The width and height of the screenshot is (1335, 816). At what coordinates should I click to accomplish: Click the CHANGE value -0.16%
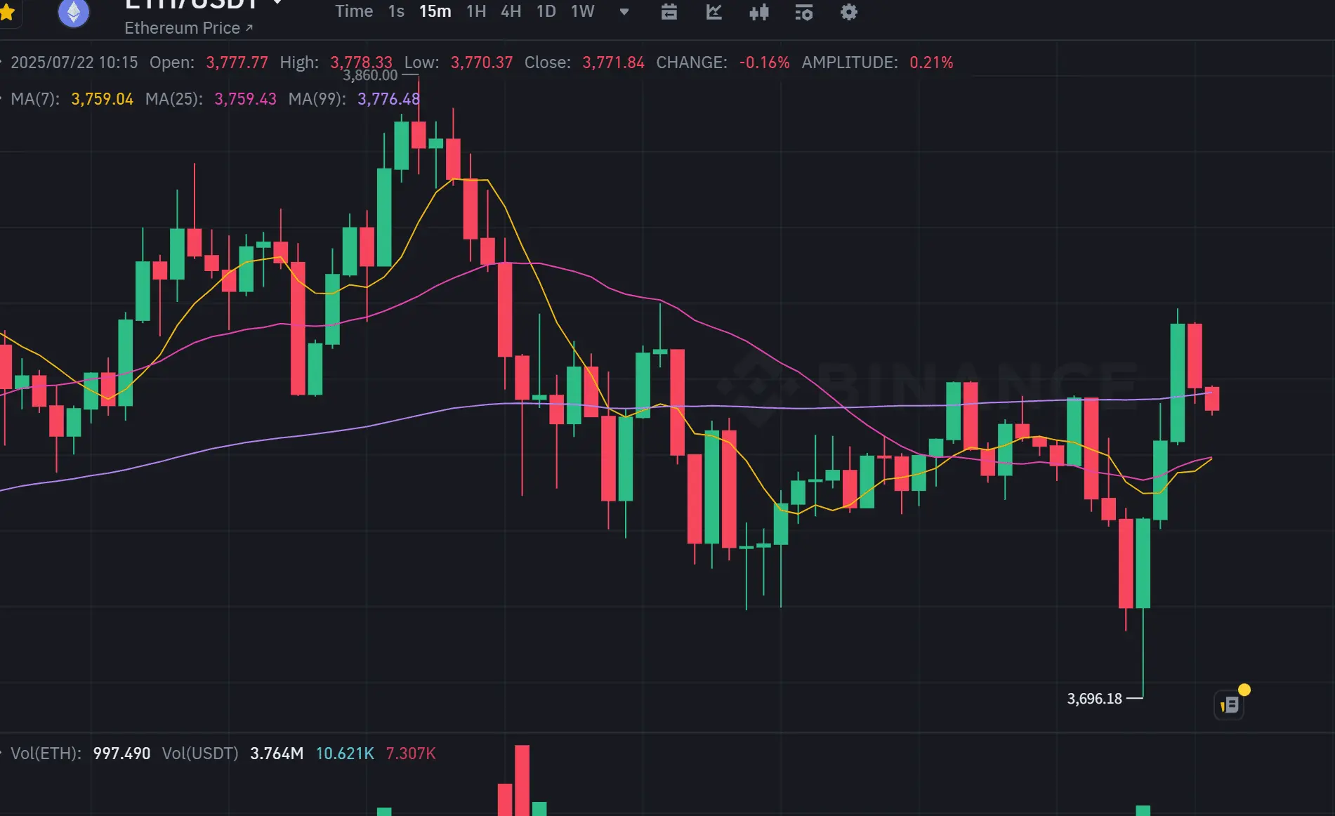764,62
